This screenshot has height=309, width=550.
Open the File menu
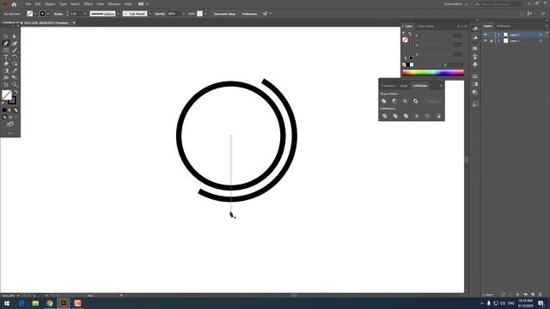click(28, 3)
